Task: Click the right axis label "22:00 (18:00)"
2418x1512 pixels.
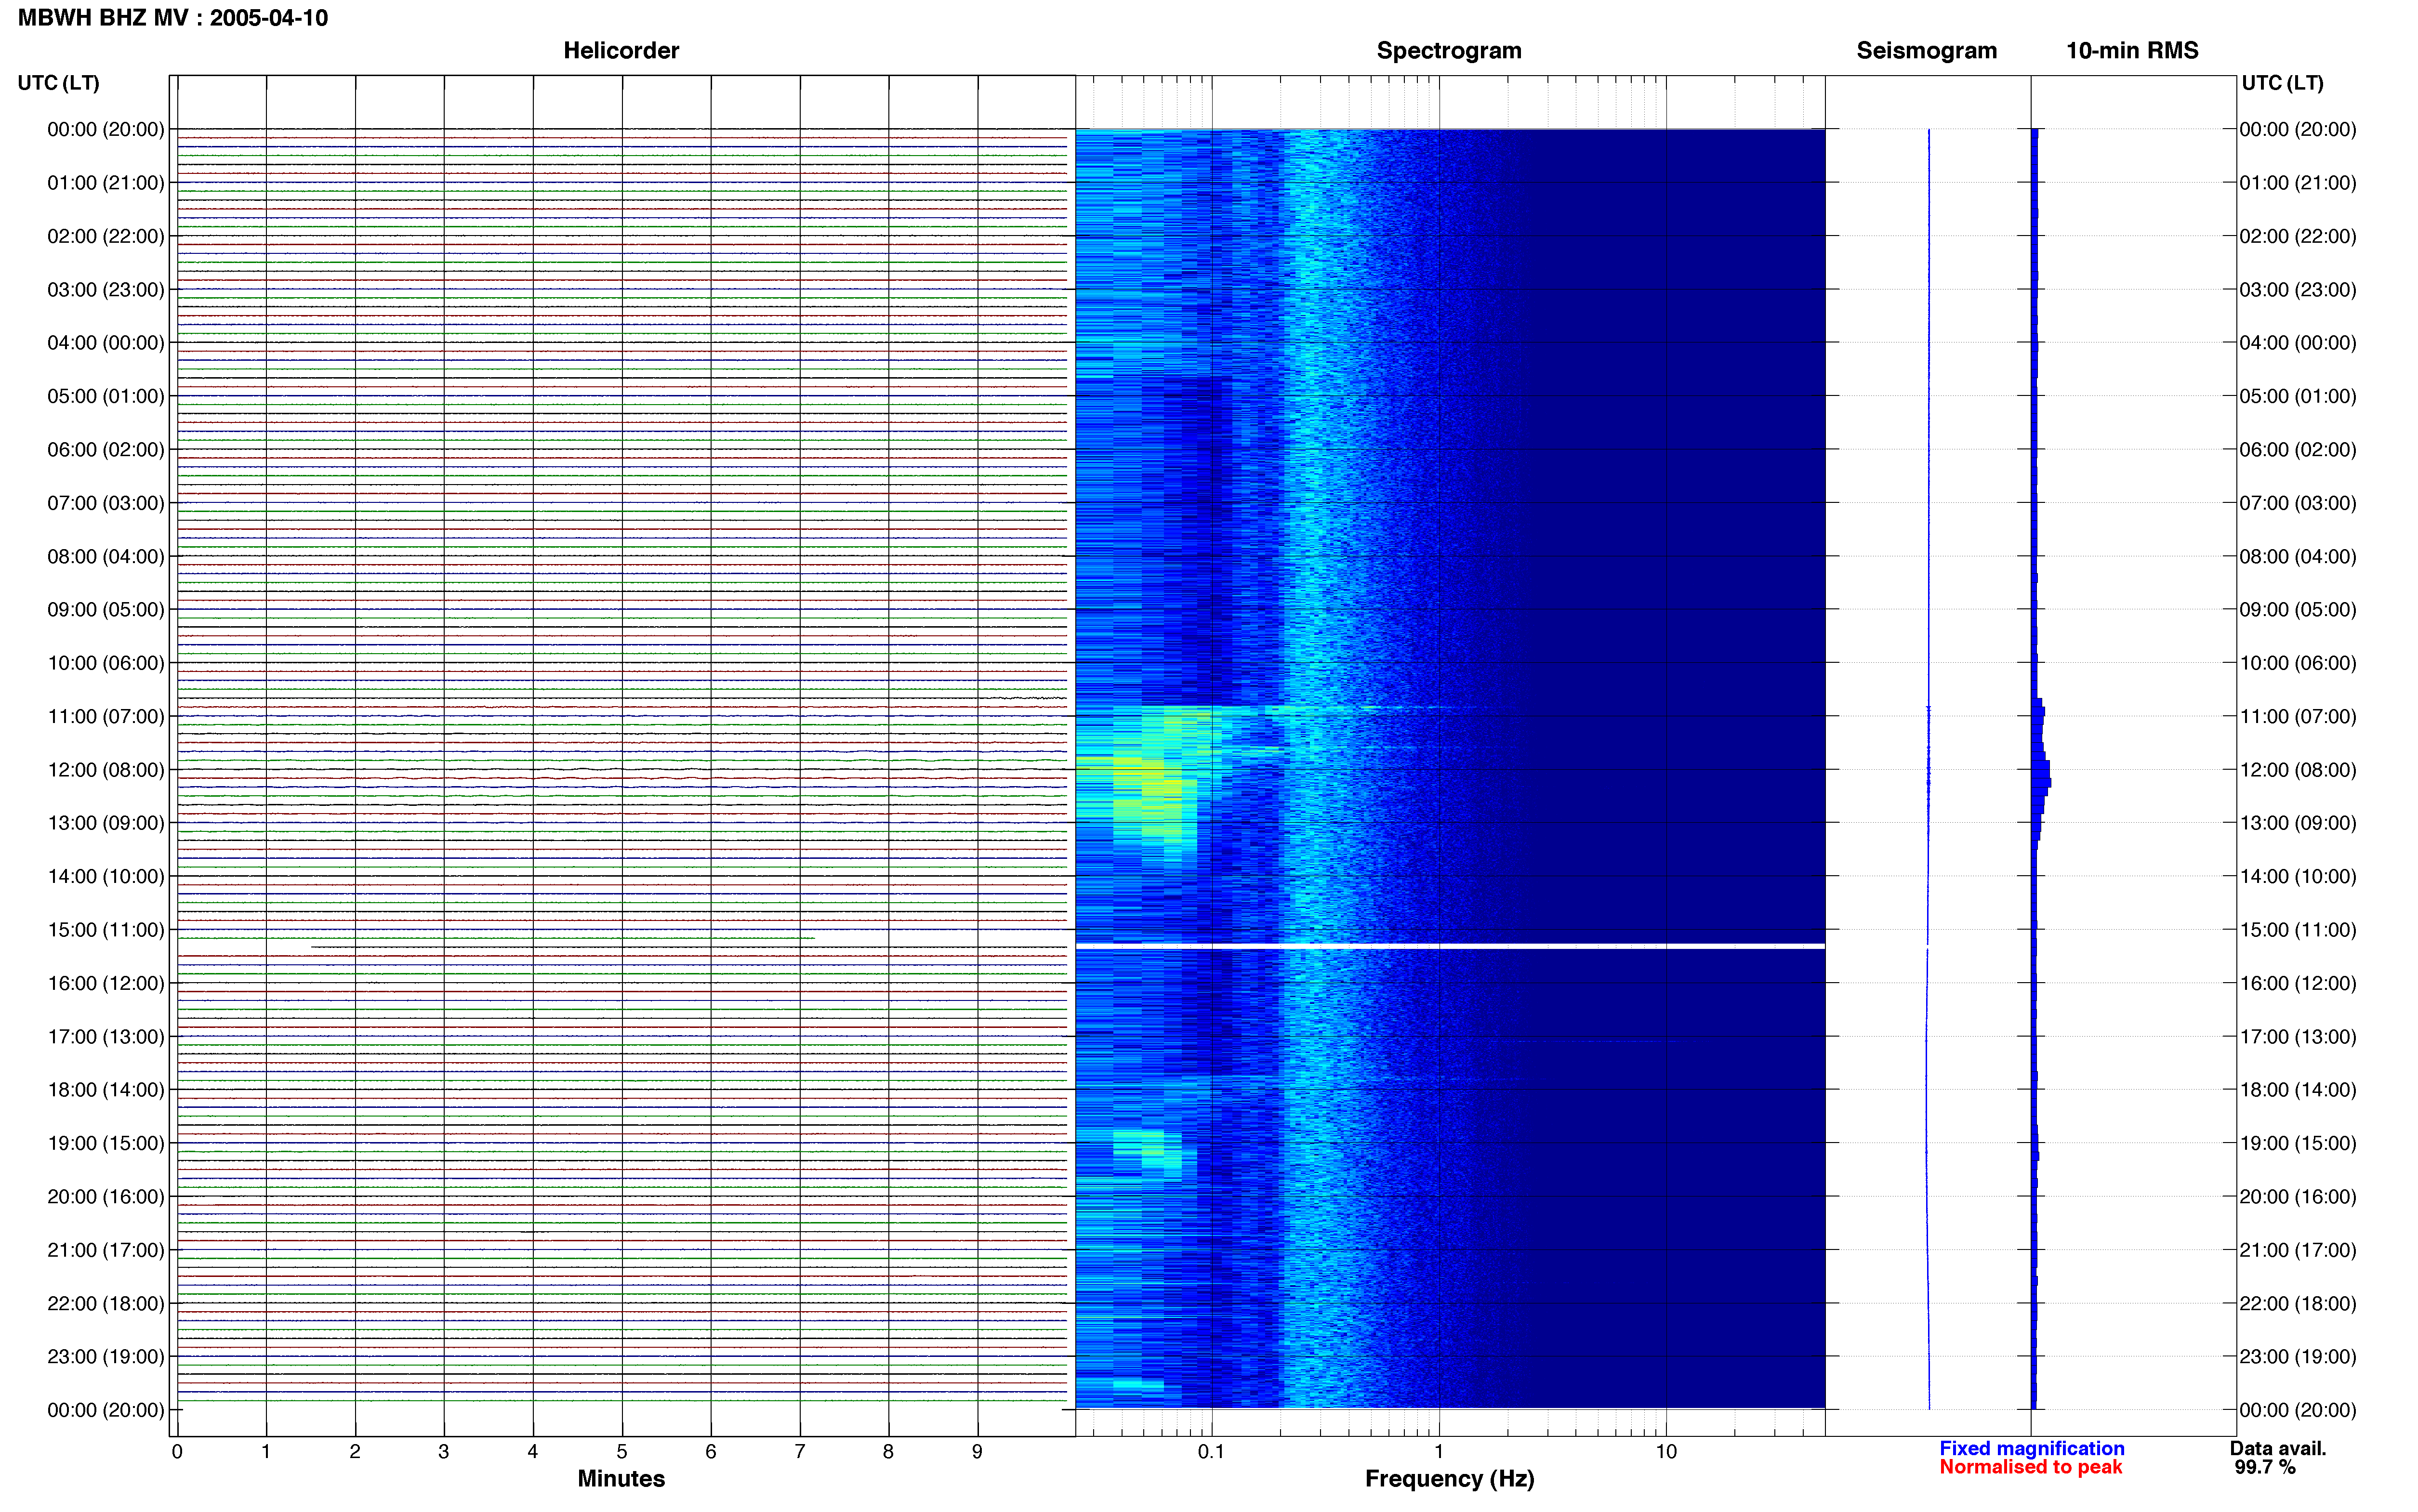Action: pos(2298,1303)
